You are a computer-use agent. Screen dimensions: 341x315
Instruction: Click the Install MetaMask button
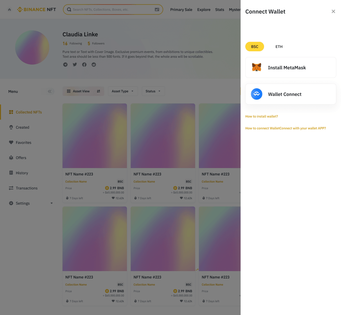tap(290, 67)
